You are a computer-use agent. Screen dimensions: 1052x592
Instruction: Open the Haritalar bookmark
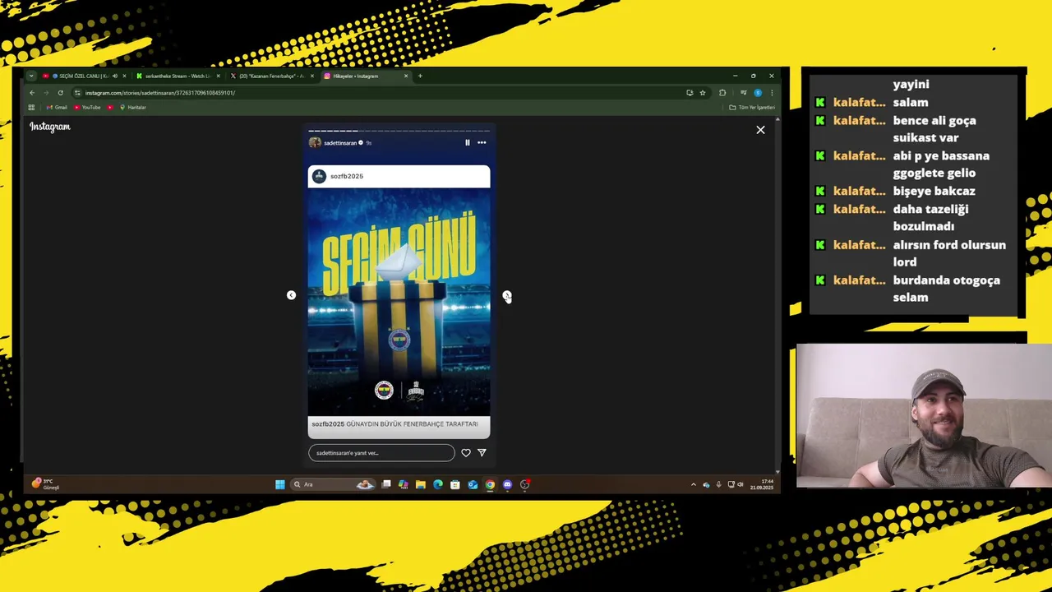(132, 107)
